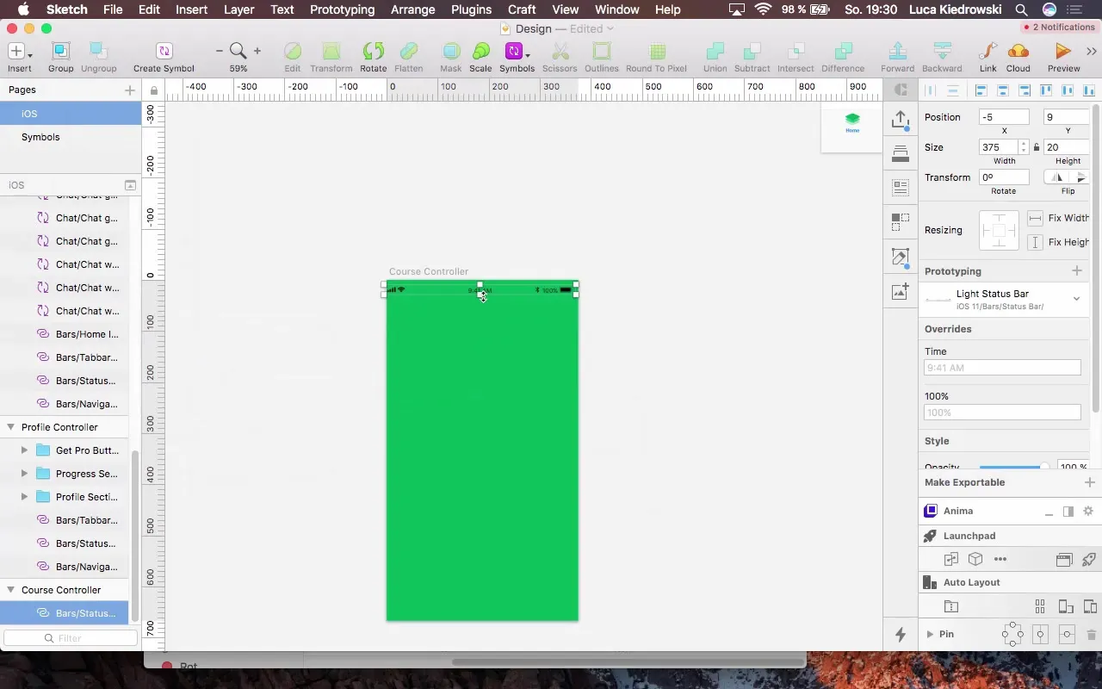The width and height of the screenshot is (1102, 689).
Task: Click the Craft data text icon
Action: 901,187
